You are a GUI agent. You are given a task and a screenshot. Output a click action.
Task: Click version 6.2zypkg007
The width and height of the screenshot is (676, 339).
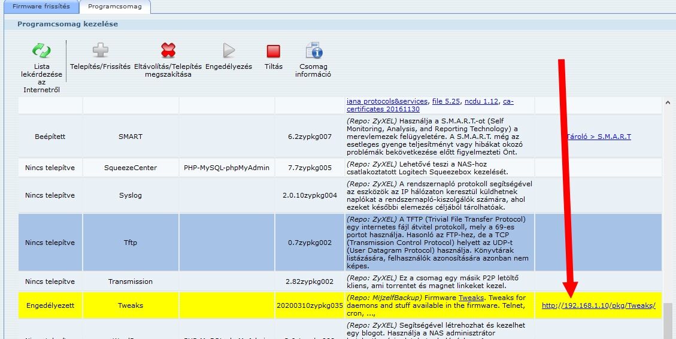click(x=310, y=137)
